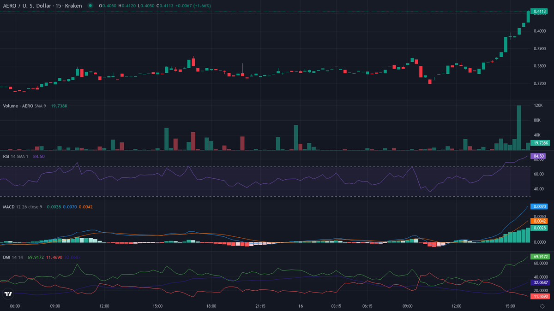This screenshot has width=554, height=311.
Task: Click the 0.3800 price axis label
Action: [x=540, y=66]
